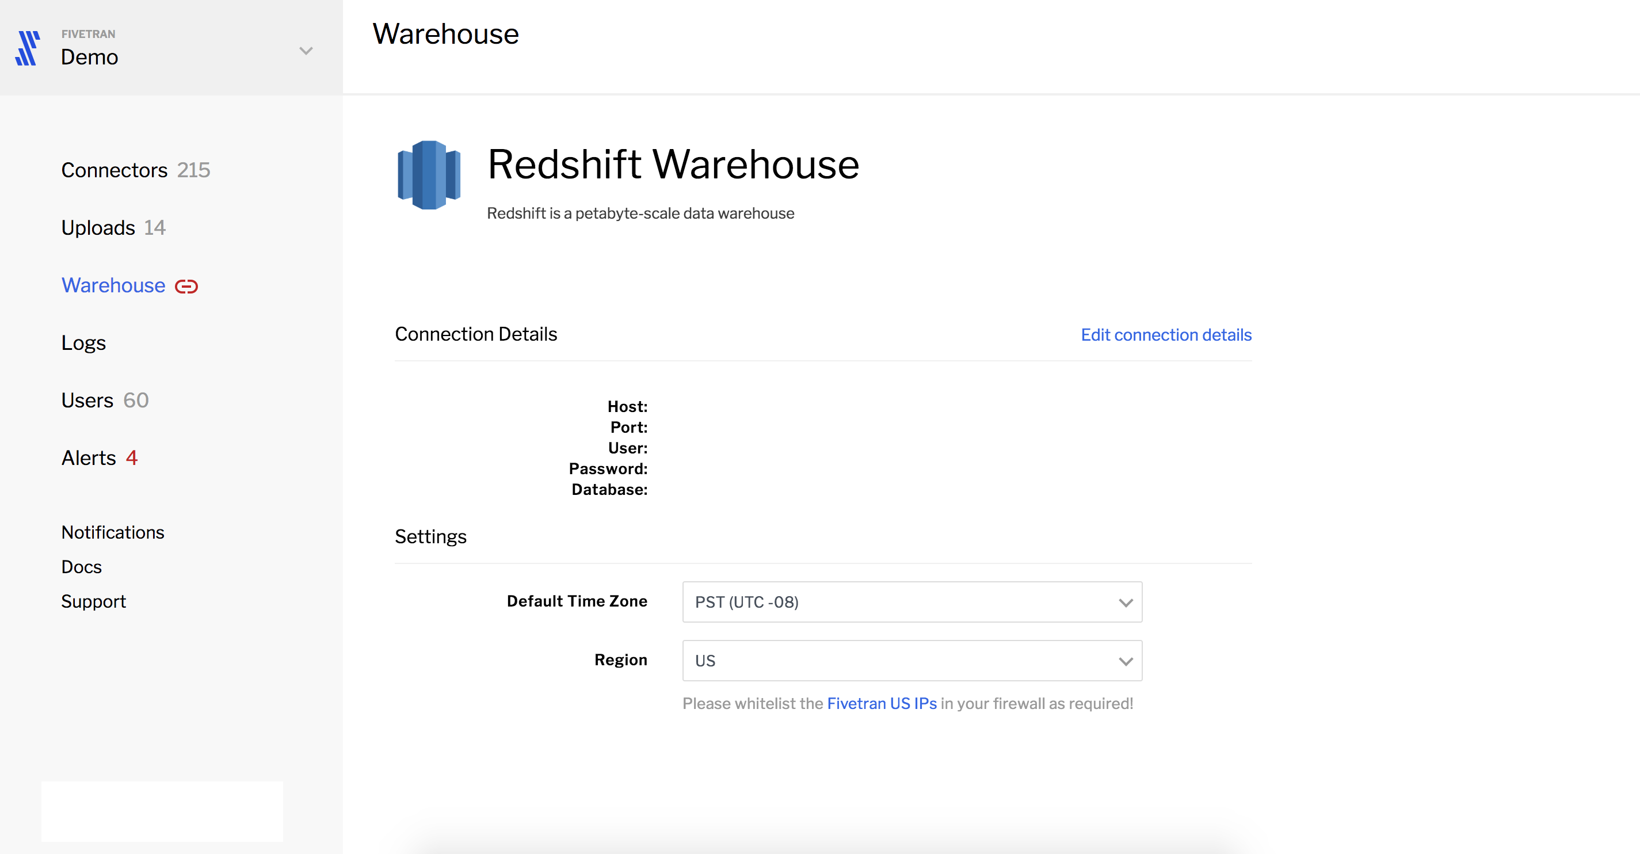Click the Redshift Warehouse icon

[x=429, y=177]
